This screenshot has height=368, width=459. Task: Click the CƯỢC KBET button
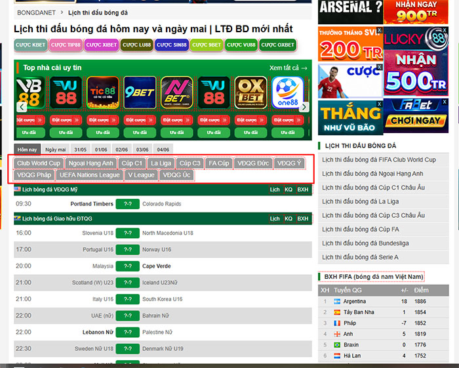(x=30, y=45)
